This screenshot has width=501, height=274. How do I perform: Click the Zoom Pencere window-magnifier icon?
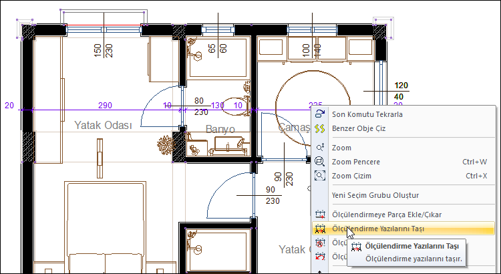(x=320, y=162)
